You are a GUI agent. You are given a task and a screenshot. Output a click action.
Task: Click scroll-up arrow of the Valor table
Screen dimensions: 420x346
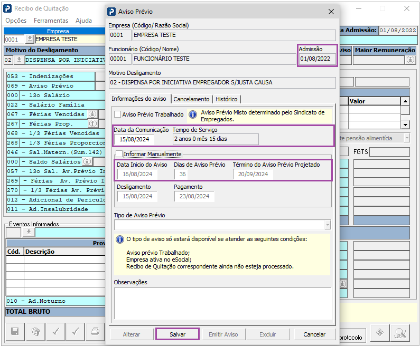point(405,101)
